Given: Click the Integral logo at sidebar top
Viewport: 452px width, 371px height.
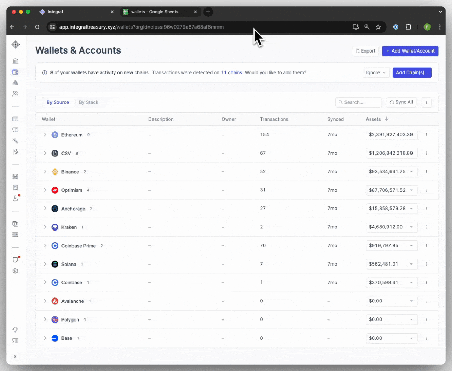Looking at the screenshot, I should 15,44.
